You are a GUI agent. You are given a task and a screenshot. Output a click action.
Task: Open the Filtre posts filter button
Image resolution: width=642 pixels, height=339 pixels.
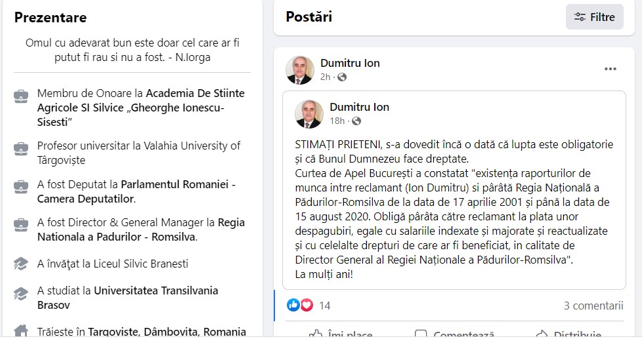point(594,17)
